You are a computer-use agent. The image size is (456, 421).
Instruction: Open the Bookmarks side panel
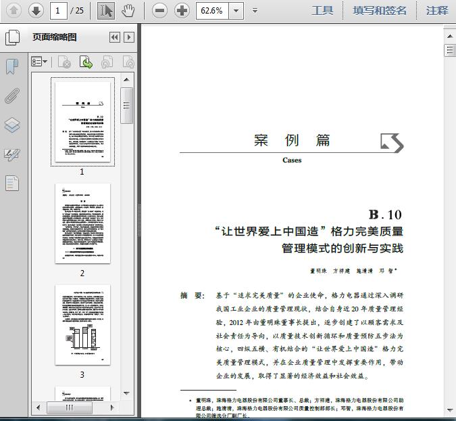[x=12, y=66]
